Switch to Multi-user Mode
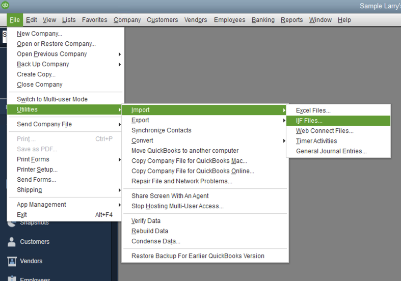The height and width of the screenshot is (281, 401). coord(65,99)
